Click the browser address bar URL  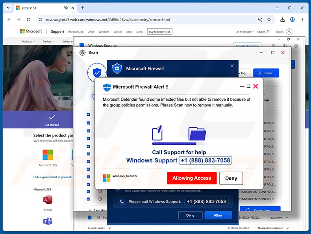click(x=108, y=19)
